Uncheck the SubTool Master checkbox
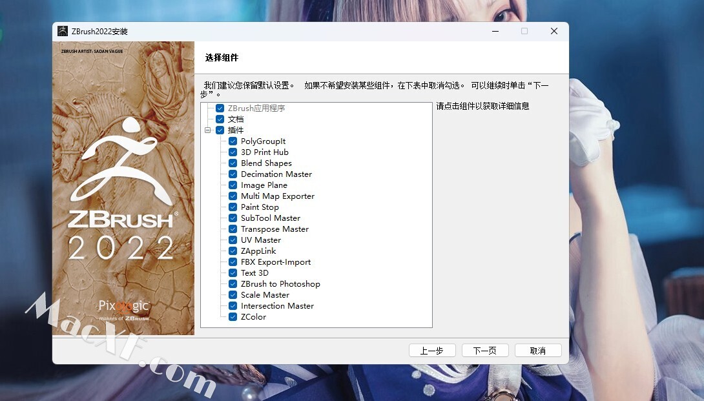This screenshot has height=401, width=704. tap(233, 218)
